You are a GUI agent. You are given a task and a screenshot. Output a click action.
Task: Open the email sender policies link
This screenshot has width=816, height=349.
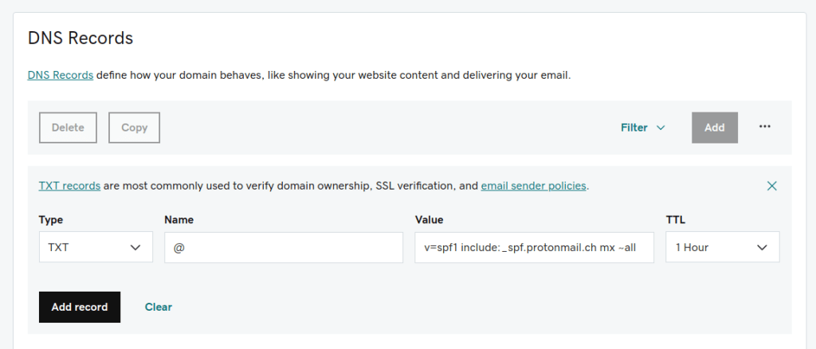coord(534,186)
